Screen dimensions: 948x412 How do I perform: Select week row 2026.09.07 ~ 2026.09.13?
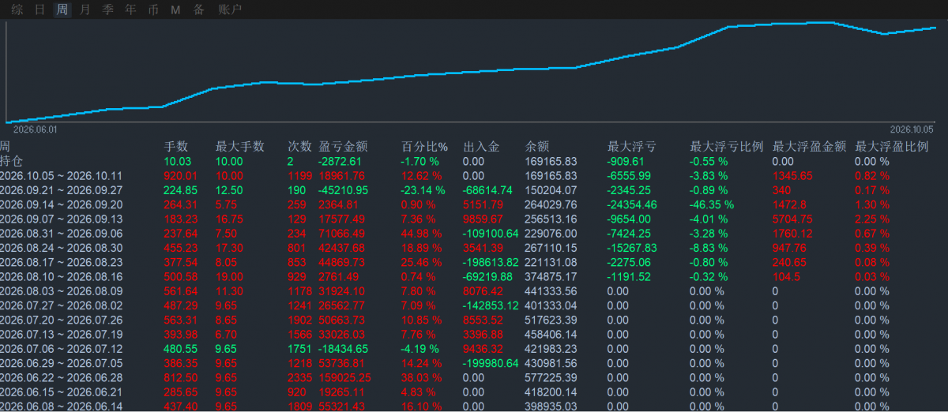point(62,219)
